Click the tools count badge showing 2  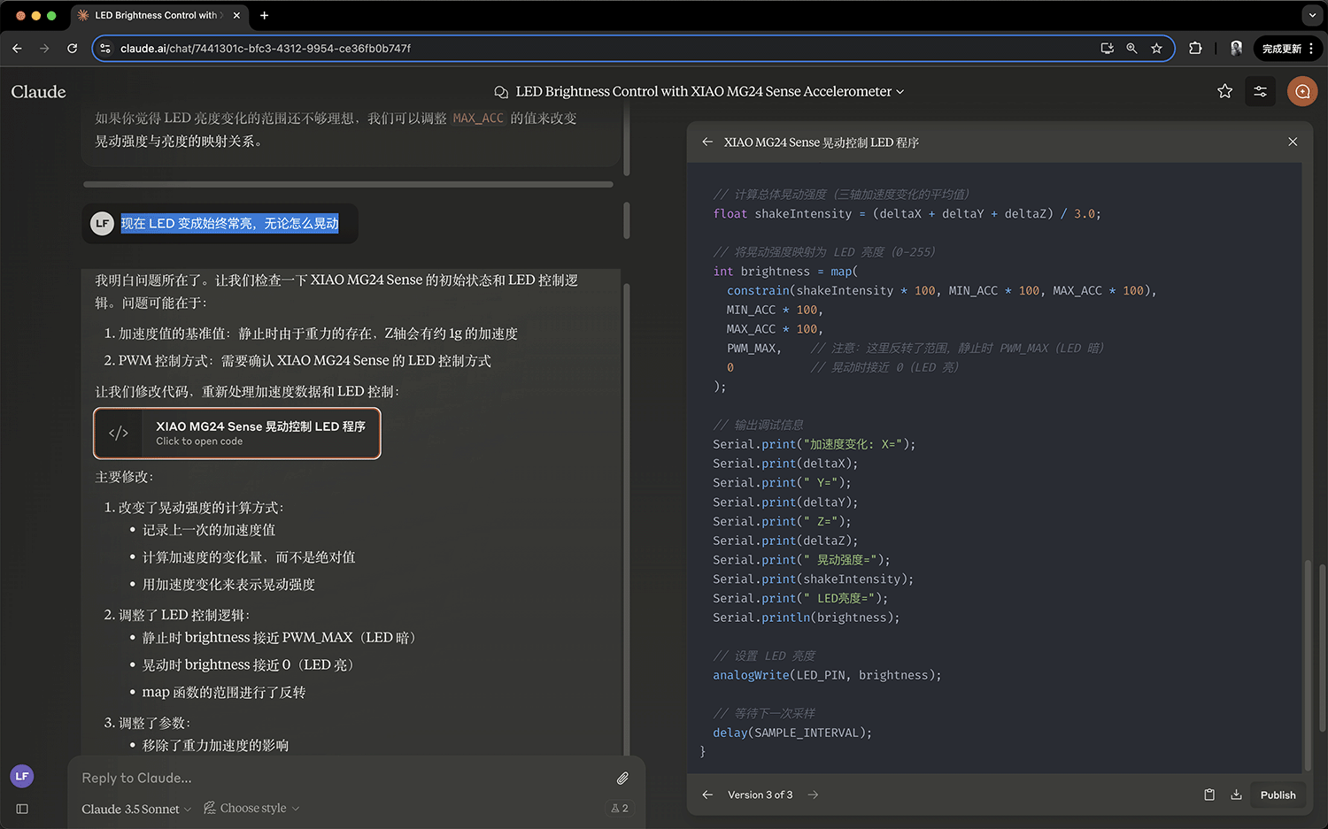pyautogui.click(x=620, y=808)
